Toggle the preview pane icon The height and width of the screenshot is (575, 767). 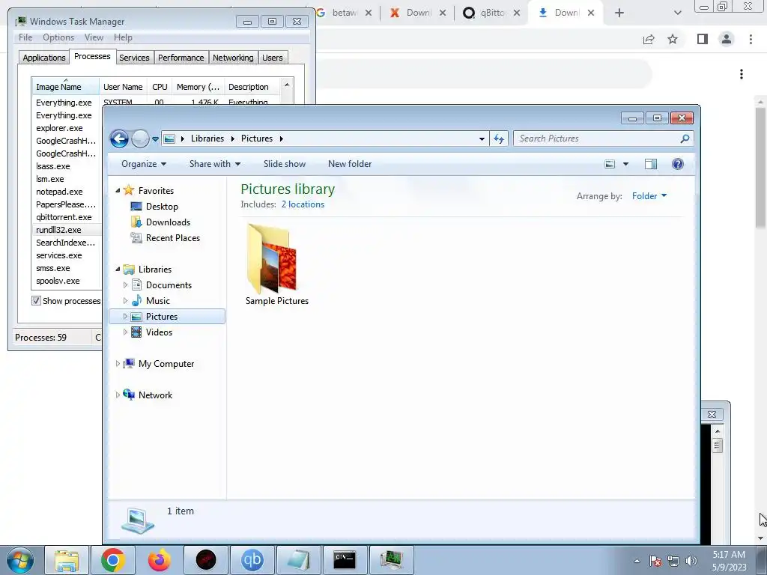tap(651, 164)
